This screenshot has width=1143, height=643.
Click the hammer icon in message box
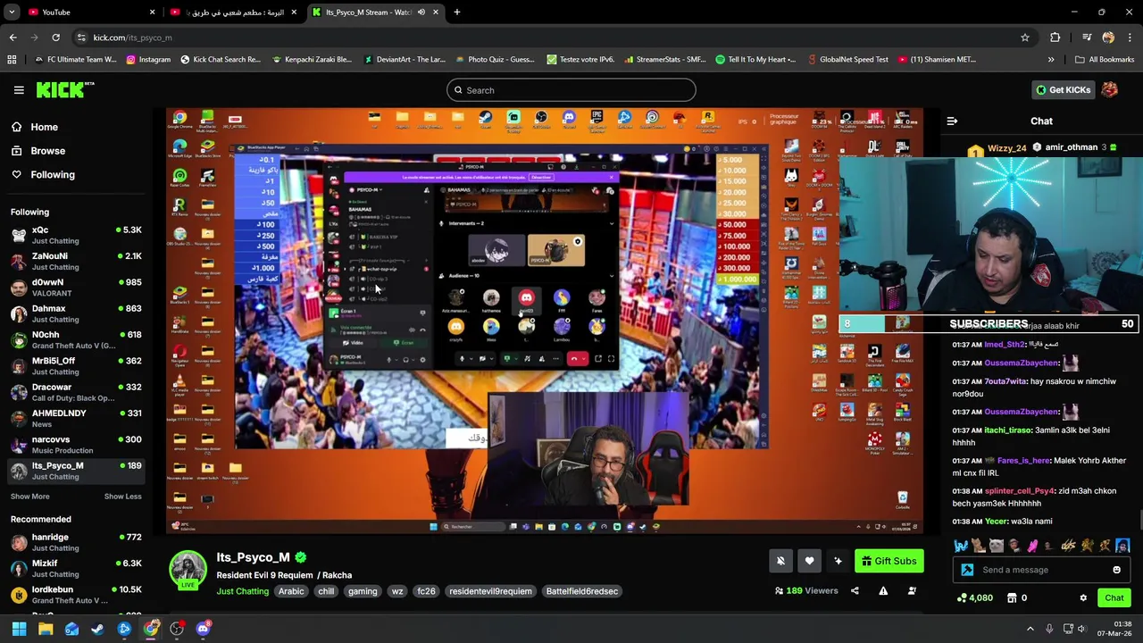click(x=967, y=570)
